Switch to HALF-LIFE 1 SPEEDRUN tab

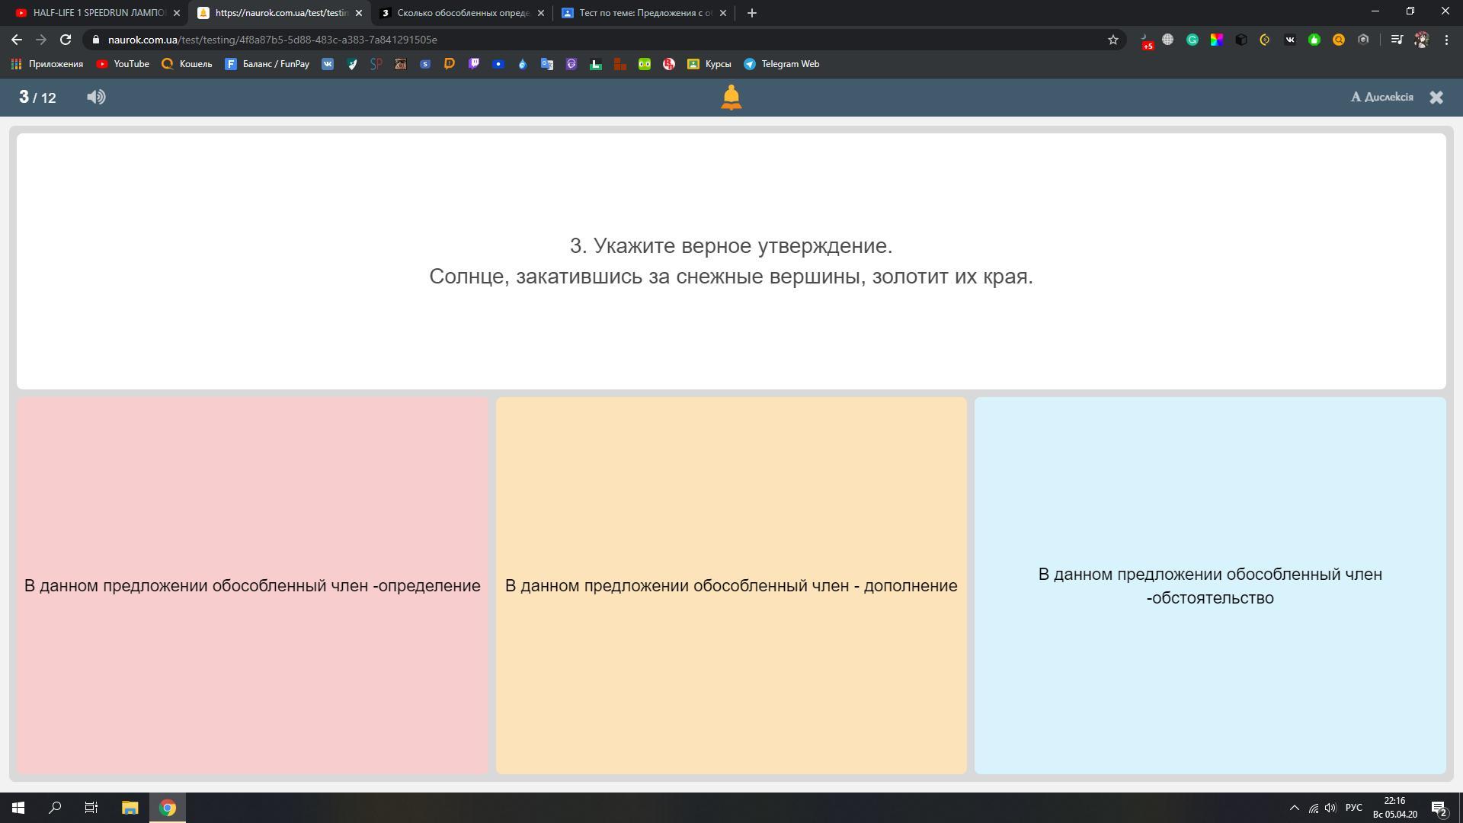pos(96,13)
